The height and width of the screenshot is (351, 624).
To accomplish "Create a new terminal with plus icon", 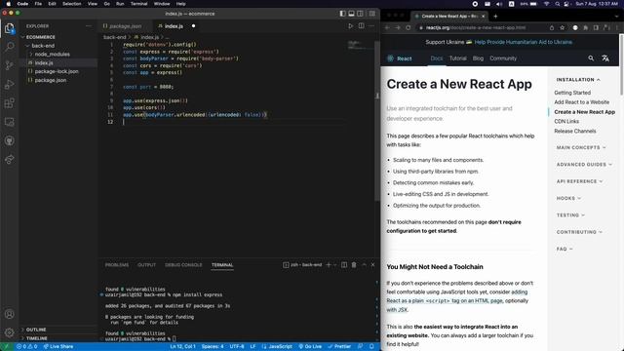I will 329,264.
